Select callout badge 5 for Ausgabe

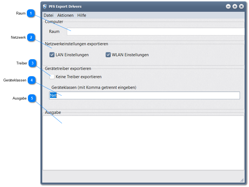coord(32,98)
